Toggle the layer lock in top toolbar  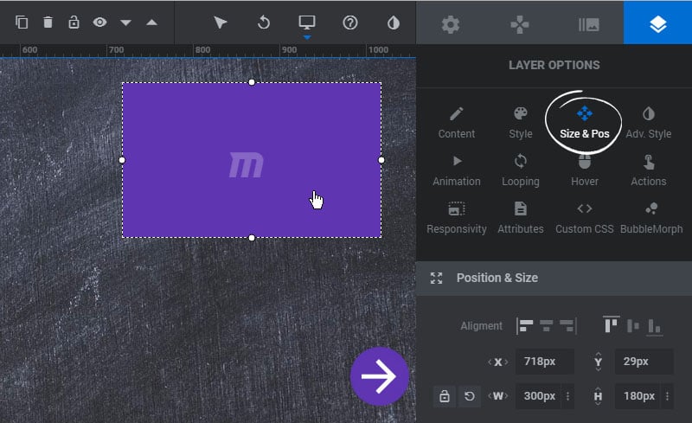74,22
